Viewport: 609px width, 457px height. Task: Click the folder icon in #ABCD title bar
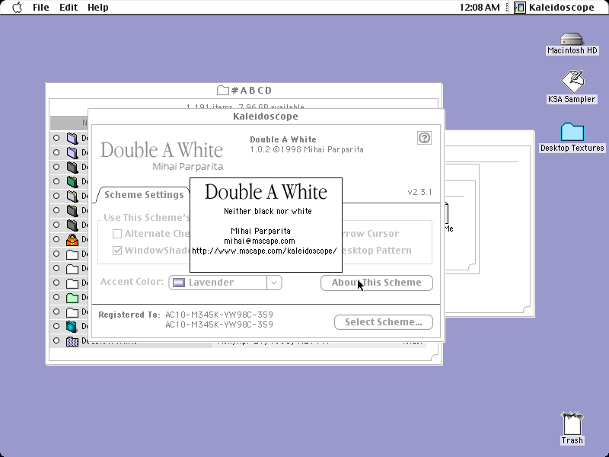coord(223,91)
